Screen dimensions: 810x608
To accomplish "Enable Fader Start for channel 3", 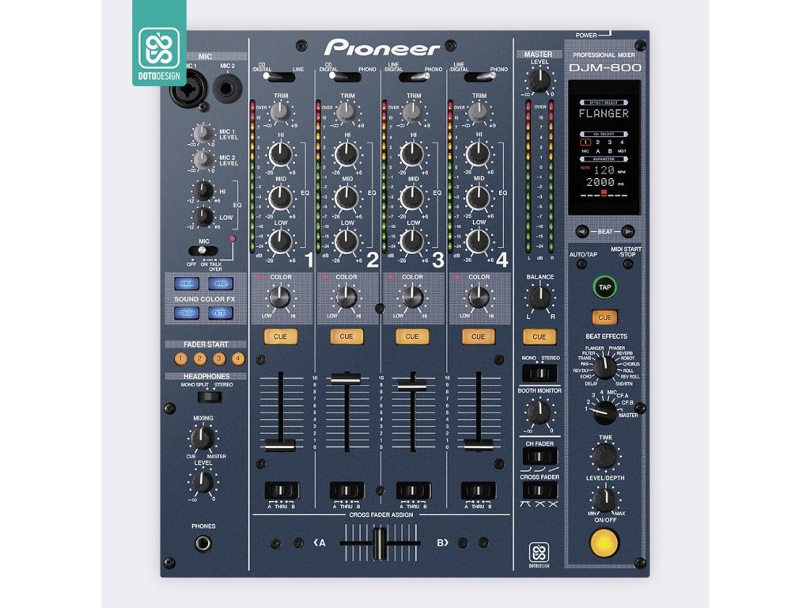I will pyautogui.click(x=219, y=359).
